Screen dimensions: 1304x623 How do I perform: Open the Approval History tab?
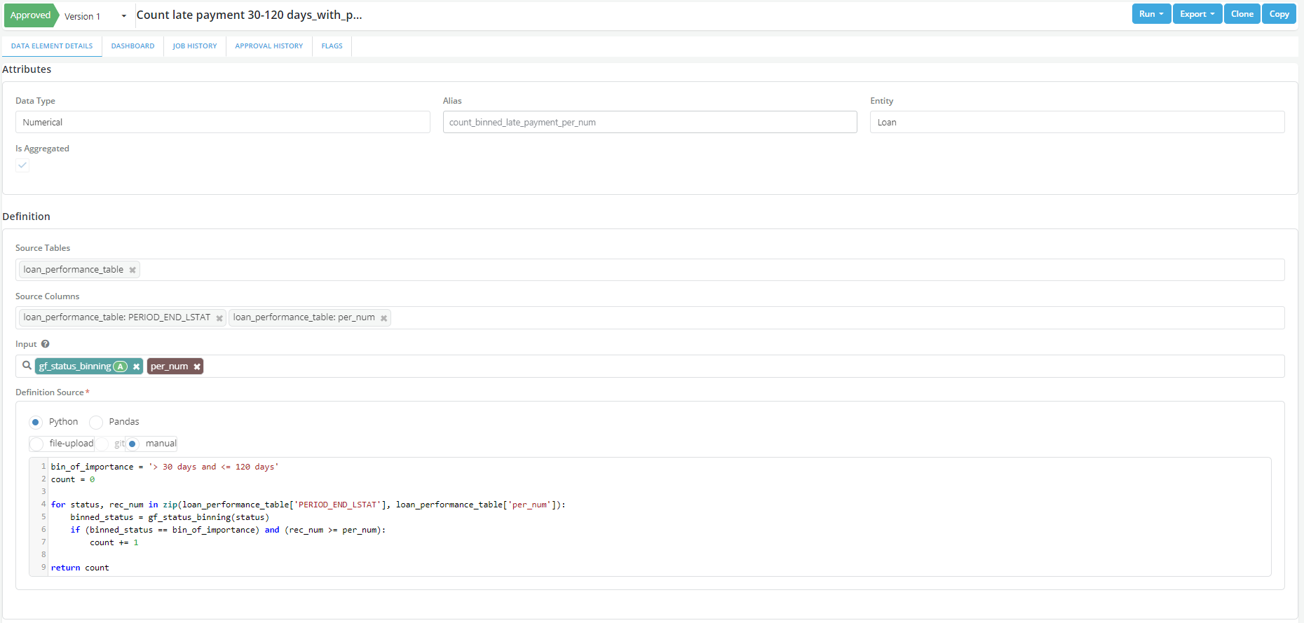click(269, 46)
